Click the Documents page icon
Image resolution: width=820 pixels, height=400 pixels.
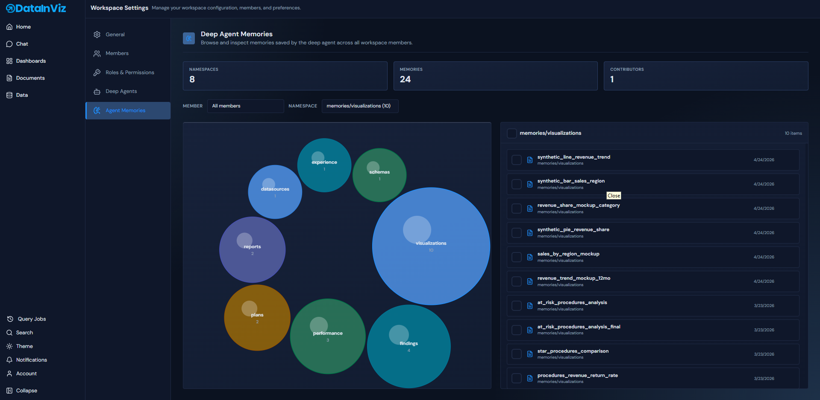9,78
